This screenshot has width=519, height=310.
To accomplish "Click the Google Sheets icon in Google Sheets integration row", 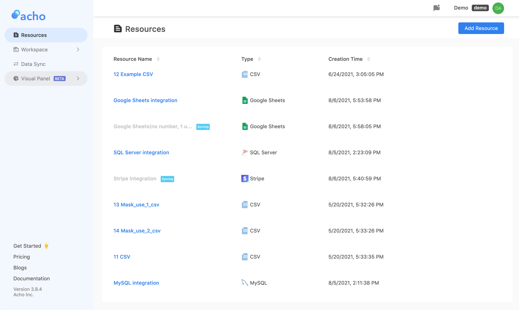I will click(245, 100).
